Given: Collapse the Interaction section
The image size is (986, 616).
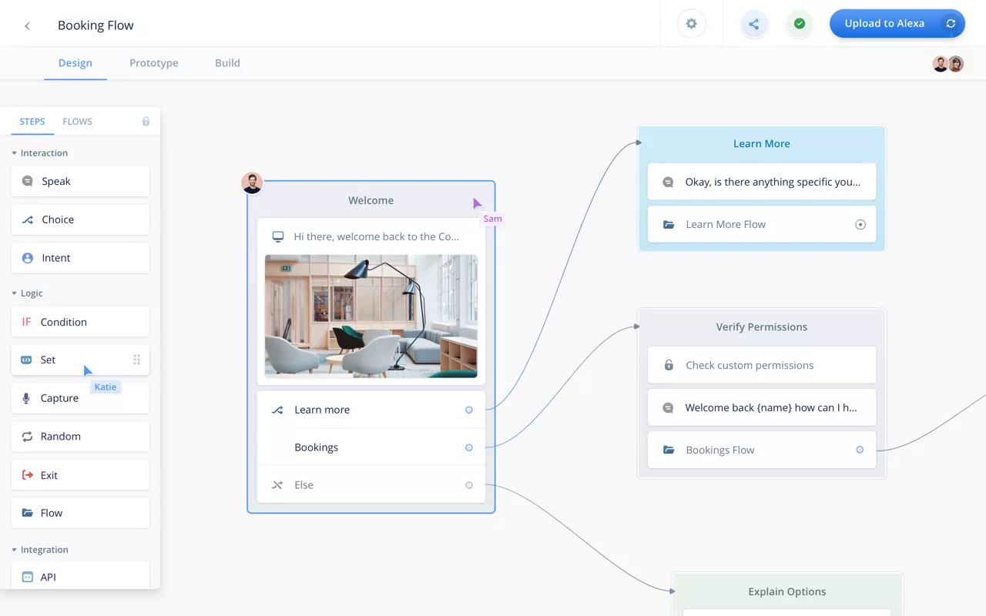Looking at the screenshot, I should [15, 153].
